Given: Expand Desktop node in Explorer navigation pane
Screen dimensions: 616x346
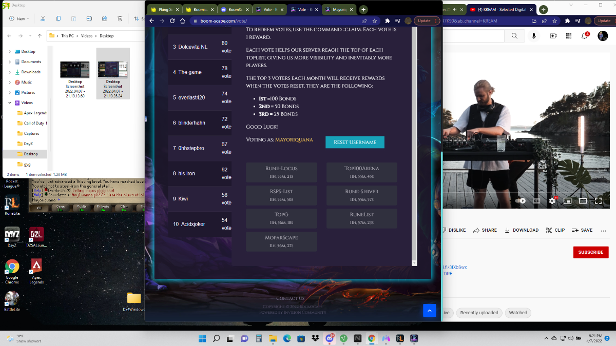Looking at the screenshot, I should pyautogui.click(x=9, y=51).
